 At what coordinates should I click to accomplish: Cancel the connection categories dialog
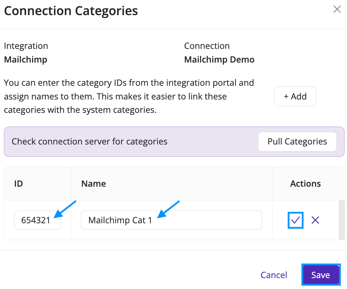pos(274,275)
